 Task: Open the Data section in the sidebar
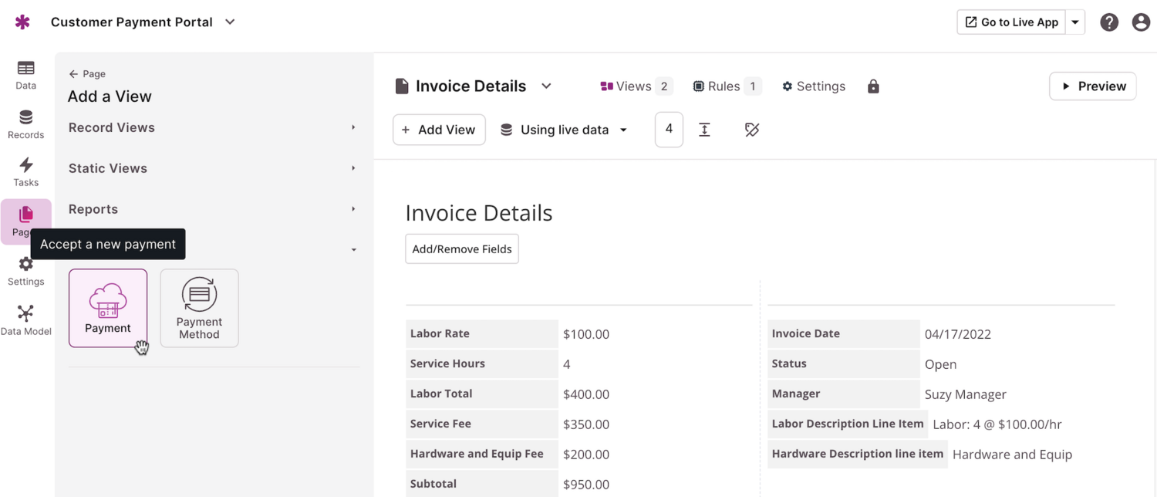click(x=25, y=75)
